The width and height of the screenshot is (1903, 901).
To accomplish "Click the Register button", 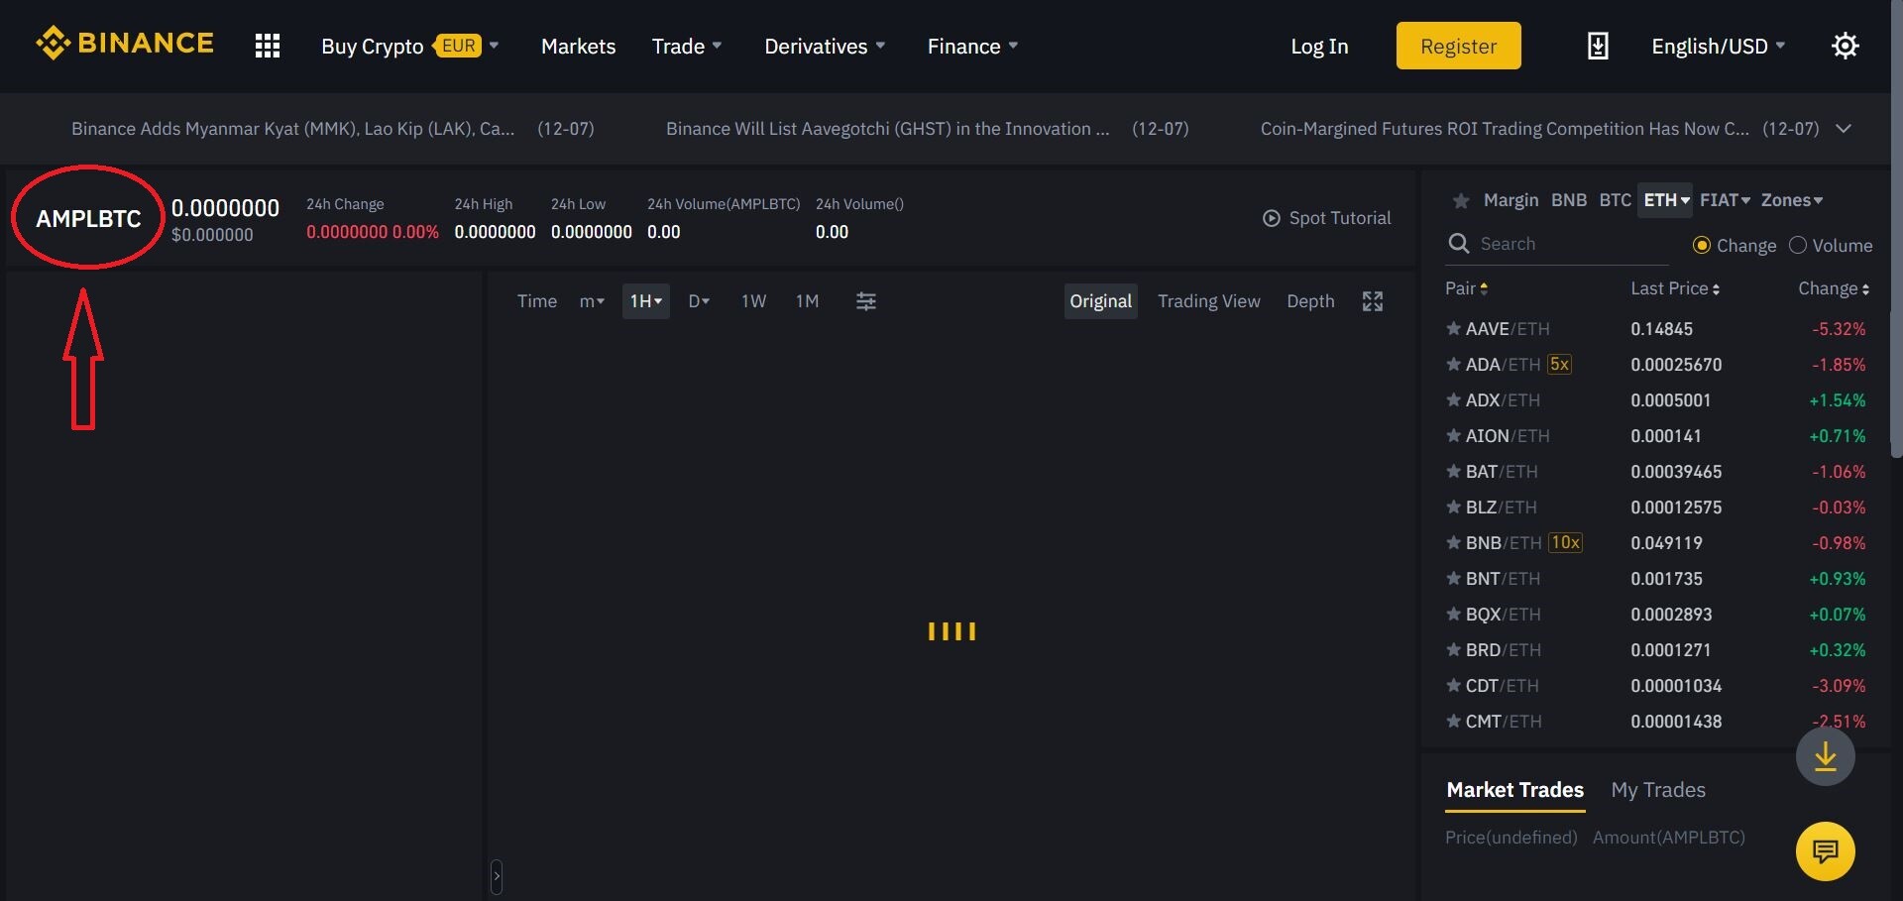I will click(1458, 46).
